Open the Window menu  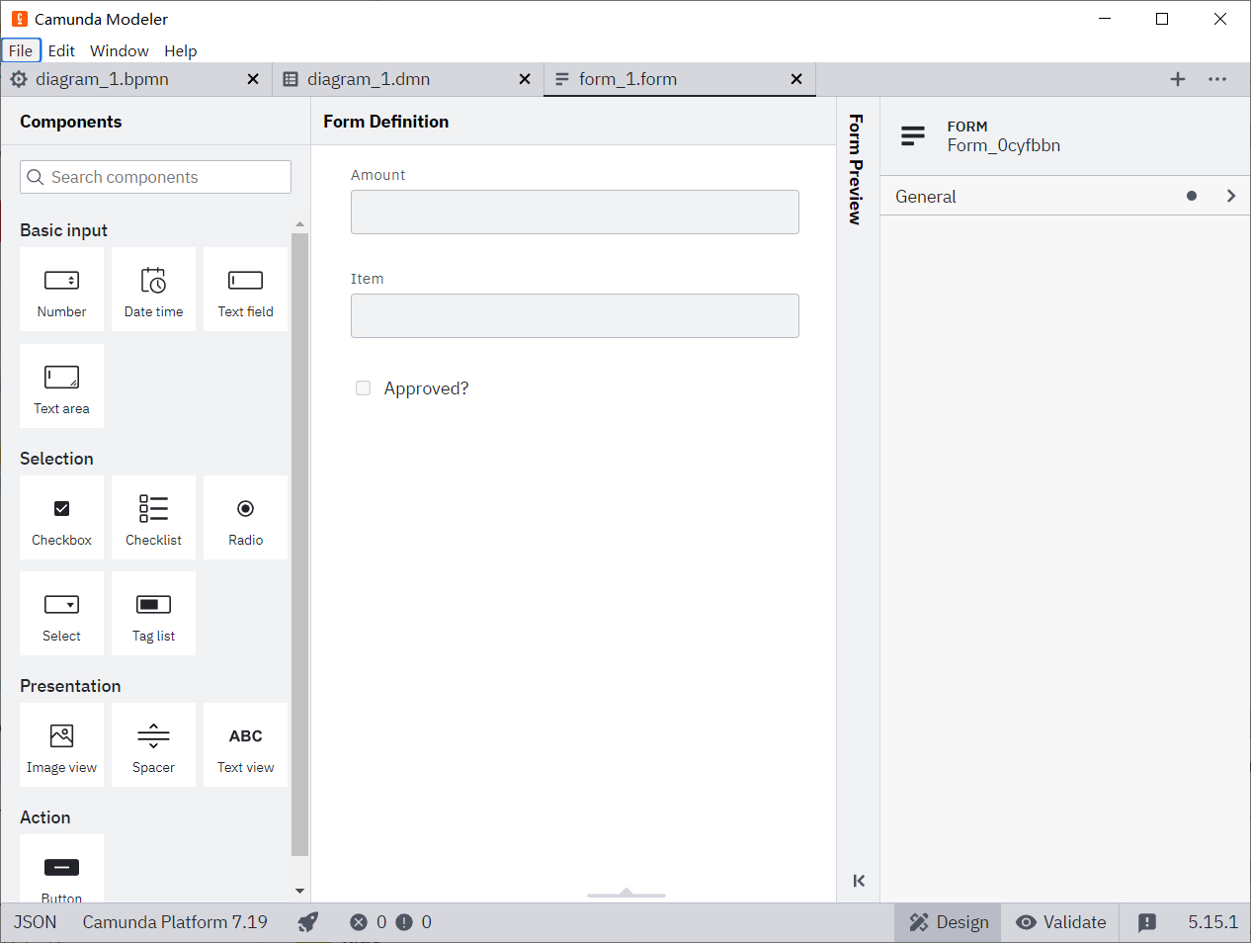(120, 50)
